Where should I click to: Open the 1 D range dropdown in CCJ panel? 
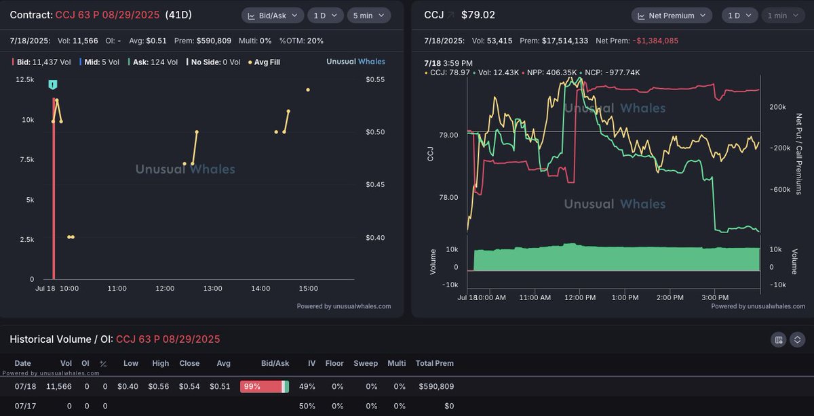click(739, 15)
